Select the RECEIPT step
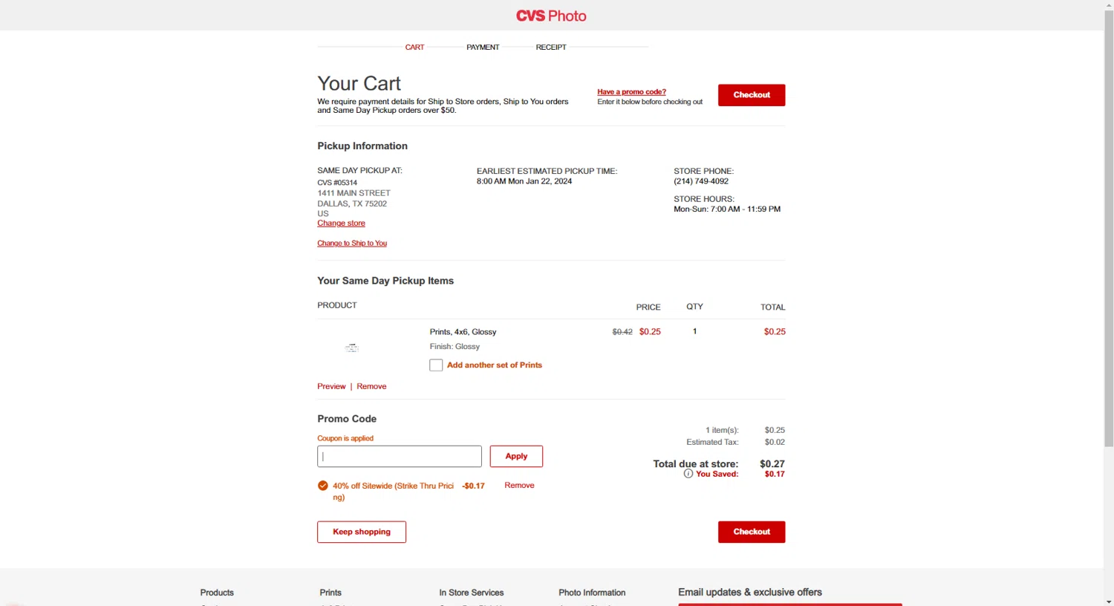 [551, 47]
